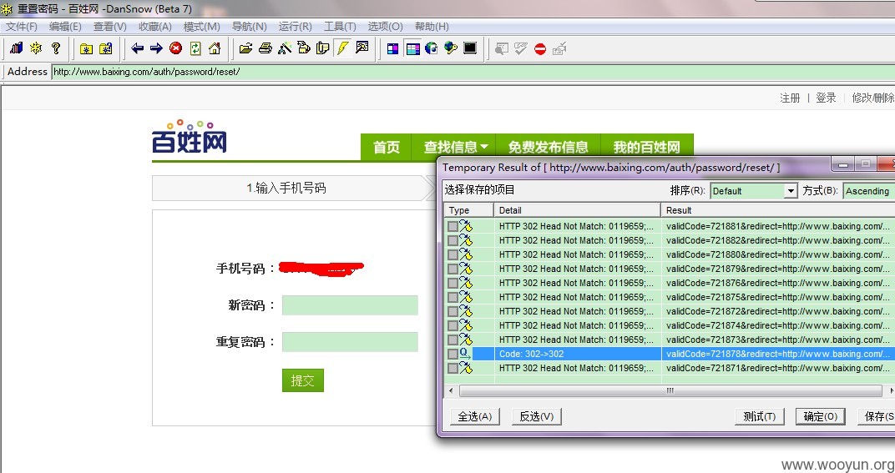Click the site structure tree toolbar icon
This screenshot has width=895, height=473.
tap(284, 48)
